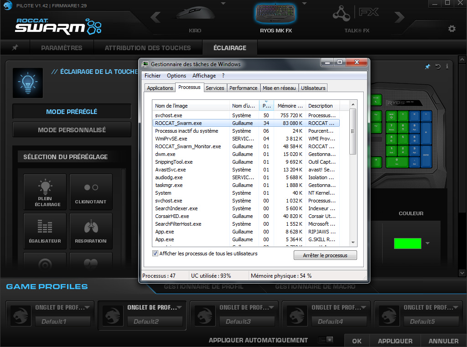This screenshot has height=347, width=467.
Task: Select the AvastSvc.exe process row
Action: (x=246, y=170)
